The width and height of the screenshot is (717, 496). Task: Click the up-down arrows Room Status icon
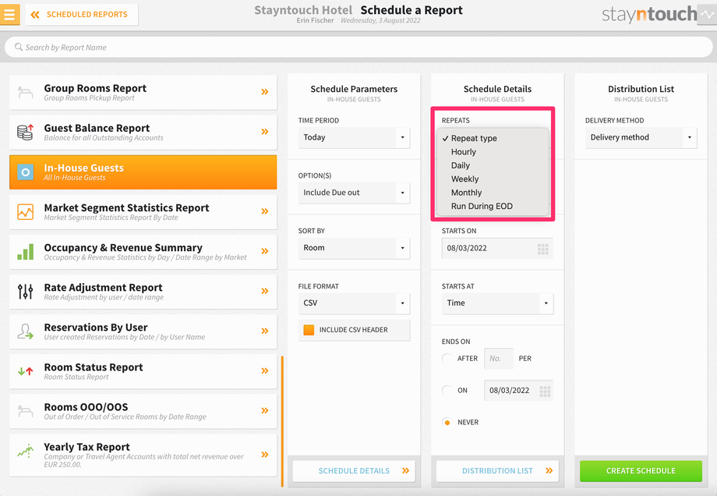[x=25, y=371]
